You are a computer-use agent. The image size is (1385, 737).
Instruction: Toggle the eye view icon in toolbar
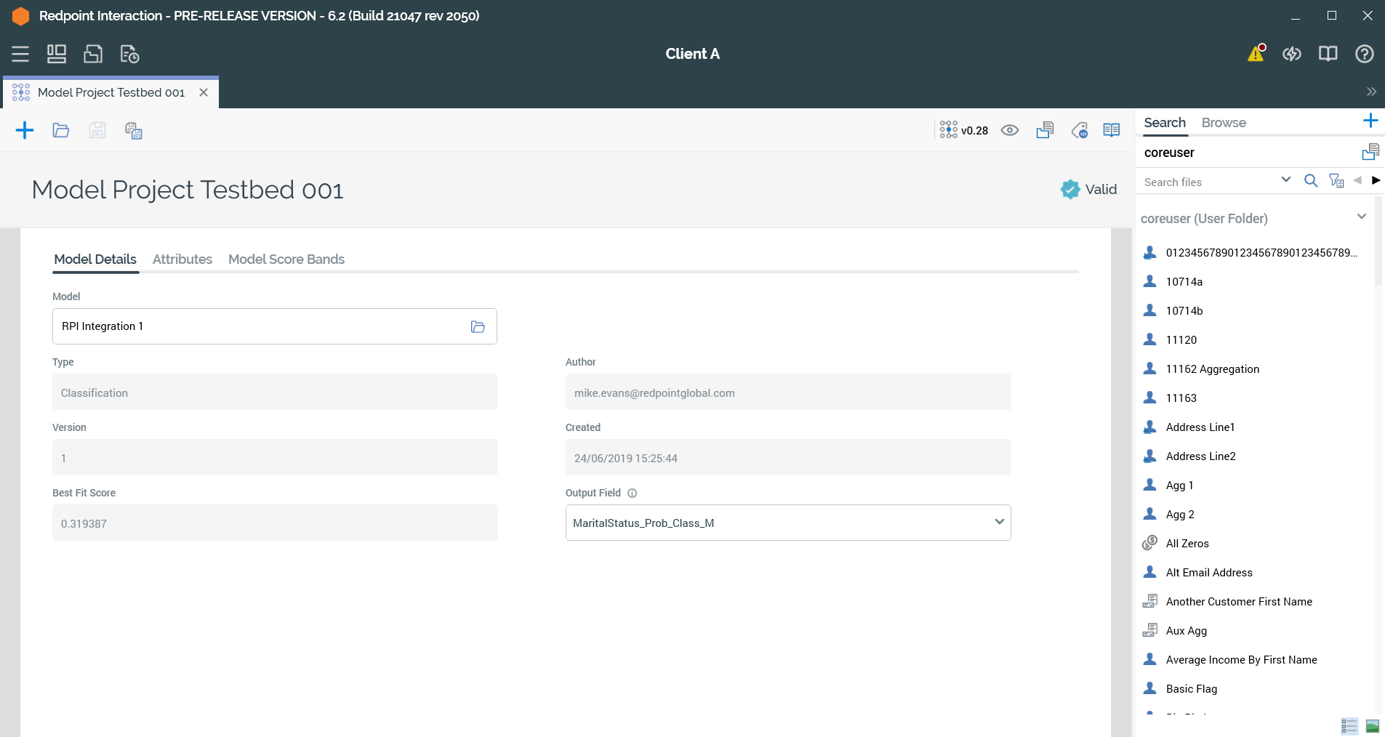coord(1009,130)
